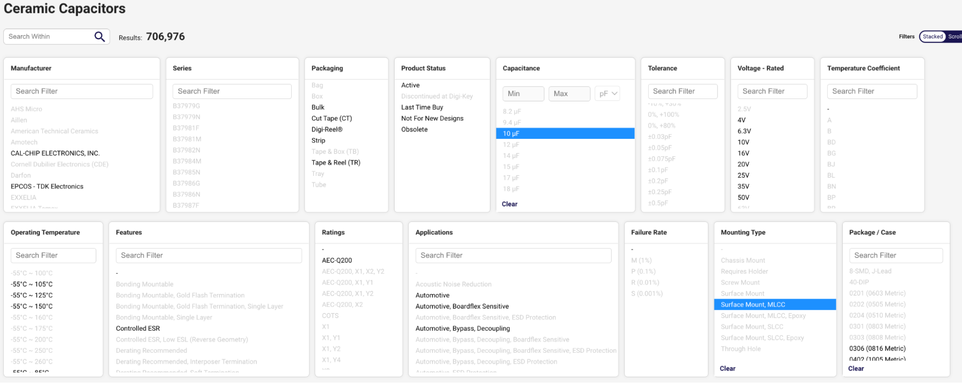962x383 pixels.
Task: Select 4V rated voltage
Action: pyautogui.click(x=742, y=120)
